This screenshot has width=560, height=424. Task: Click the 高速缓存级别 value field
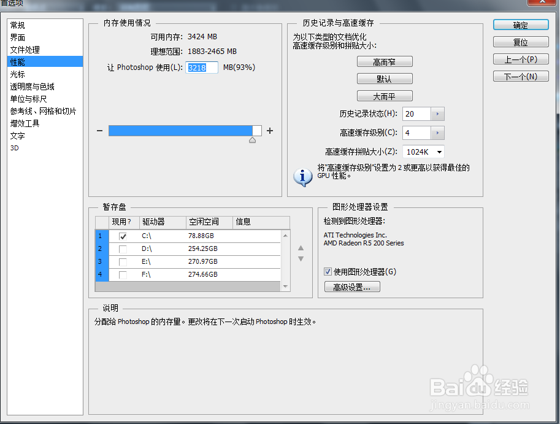[417, 133]
